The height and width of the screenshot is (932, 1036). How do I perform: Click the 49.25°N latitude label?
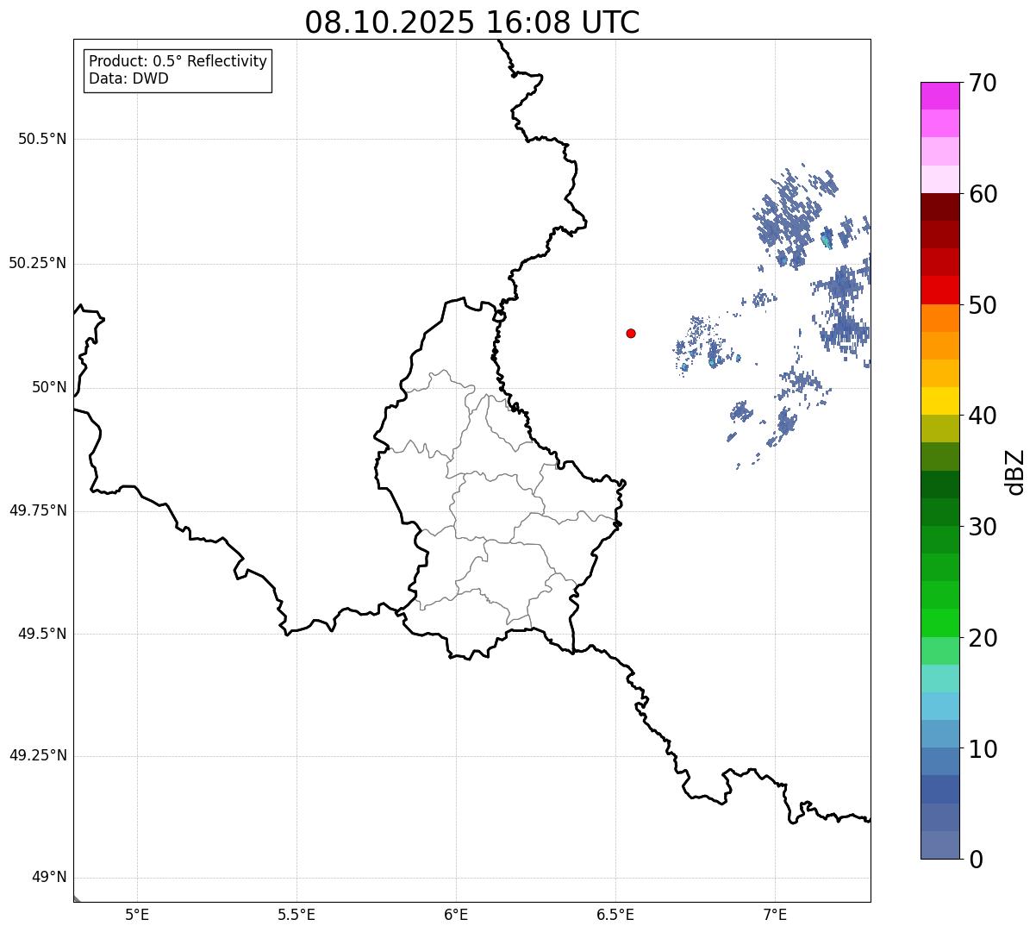[x=37, y=755]
